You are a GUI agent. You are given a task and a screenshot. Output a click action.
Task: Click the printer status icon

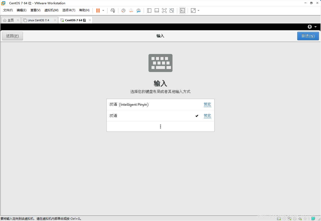(x=295, y=219)
